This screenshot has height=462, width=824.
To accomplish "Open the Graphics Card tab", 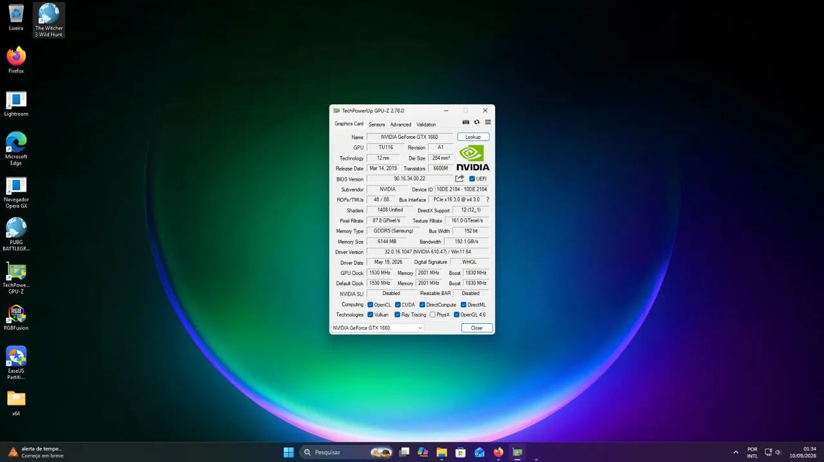I will (x=349, y=124).
